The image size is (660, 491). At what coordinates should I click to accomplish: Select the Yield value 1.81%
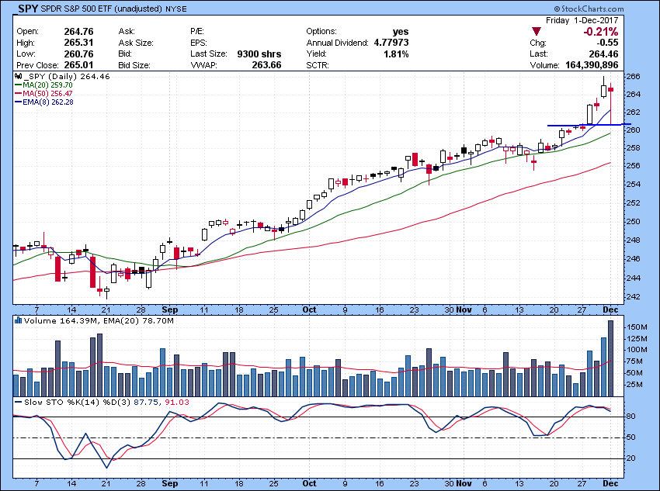point(396,54)
